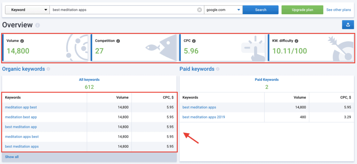Click the paid keywords count 2
This screenshot has height=164, width=357.
tap(267, 87)
